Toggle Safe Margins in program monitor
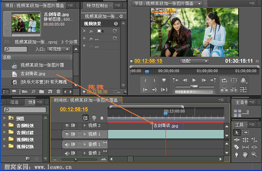 tap(234, 80)
